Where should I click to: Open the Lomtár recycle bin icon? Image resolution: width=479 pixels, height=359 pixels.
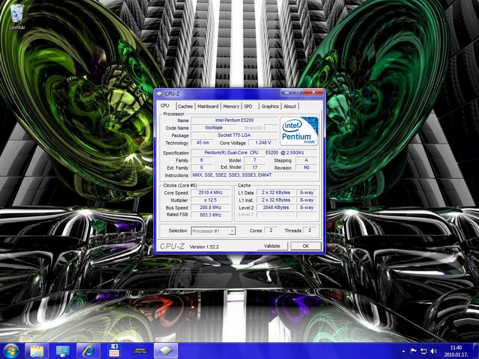[17, 17]
